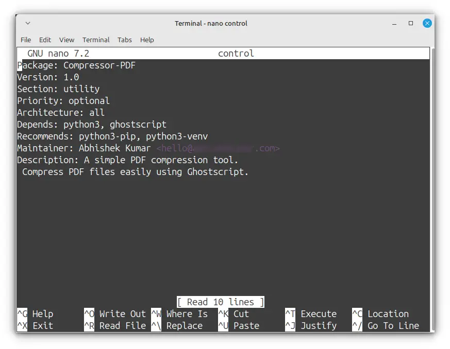Open the Help menu
Viewport: 450px width, 349px height.
(146, 40)
